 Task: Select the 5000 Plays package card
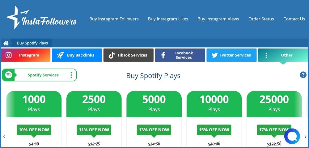click(x=154, y=119)
